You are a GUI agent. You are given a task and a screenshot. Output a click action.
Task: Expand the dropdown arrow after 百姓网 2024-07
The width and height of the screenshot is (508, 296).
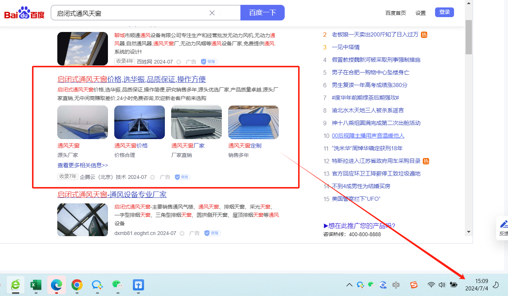point(179,62)
